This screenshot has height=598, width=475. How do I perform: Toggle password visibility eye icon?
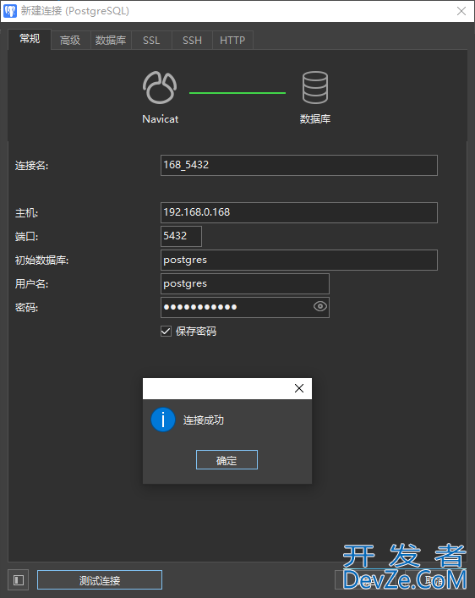coord(320,306)
